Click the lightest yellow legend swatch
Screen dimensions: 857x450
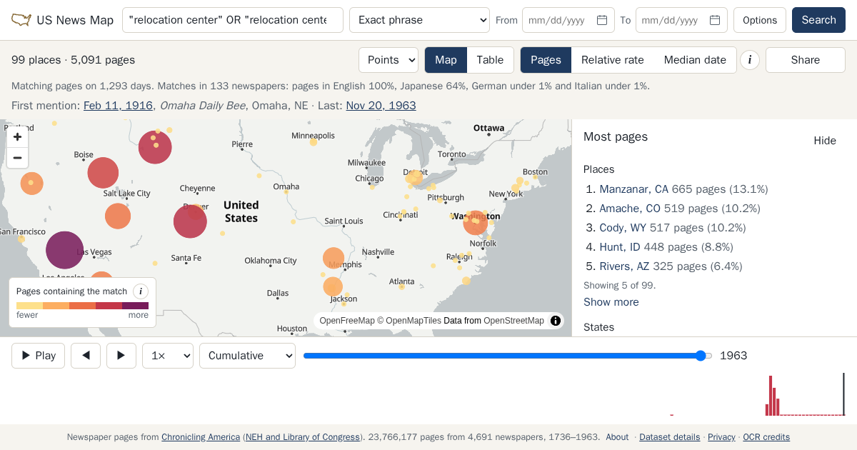29,306
